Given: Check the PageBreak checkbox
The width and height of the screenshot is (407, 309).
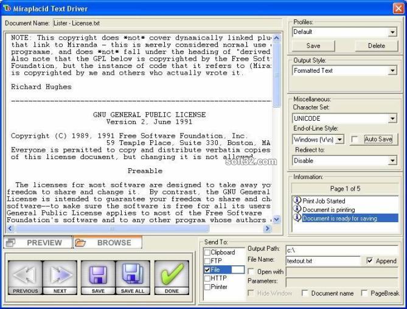Looking at the screenshot, I should click(x=364, y=293).
